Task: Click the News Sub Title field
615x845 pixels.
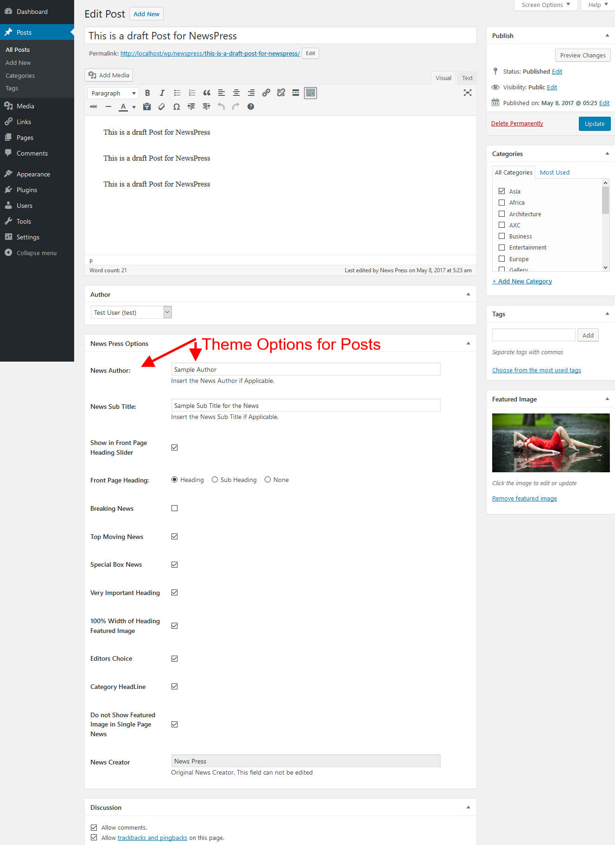Action: [306, 406]
